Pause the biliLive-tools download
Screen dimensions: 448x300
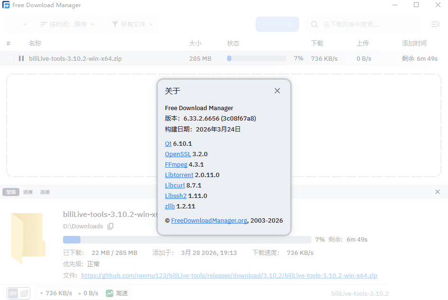[x=21, y=58]
